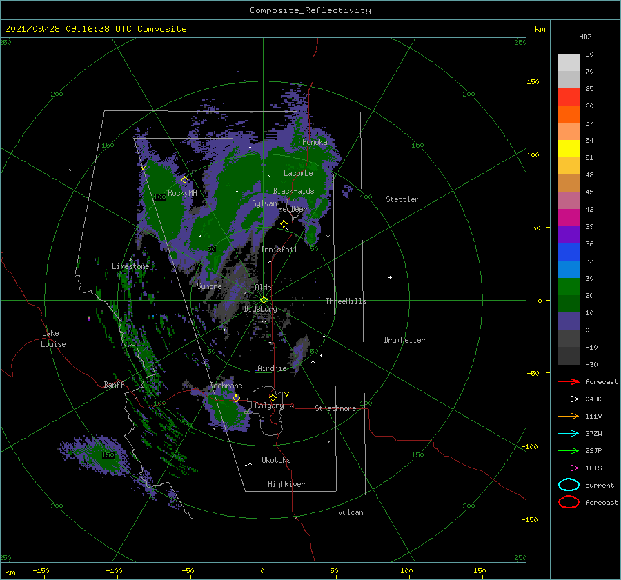Click the 'Strathmore' map label
Image resolution: width=621 pixels, height=580 pixels.
[x=335, y=408]
